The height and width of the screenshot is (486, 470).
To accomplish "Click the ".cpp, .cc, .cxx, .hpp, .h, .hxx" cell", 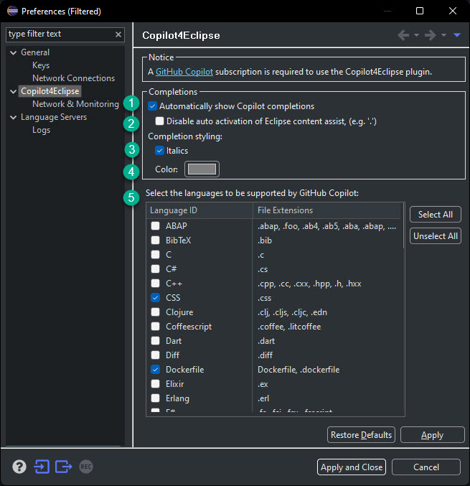I will pyautogui.click(x=309, y=284).
